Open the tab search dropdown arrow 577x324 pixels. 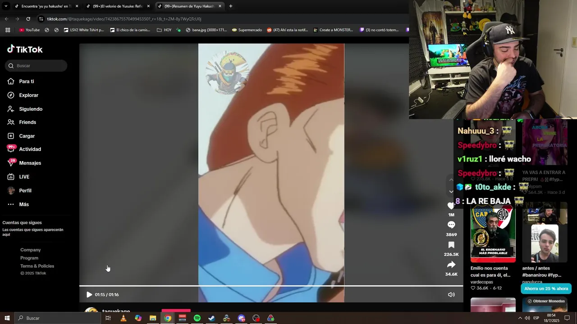(x=5, y=6)
